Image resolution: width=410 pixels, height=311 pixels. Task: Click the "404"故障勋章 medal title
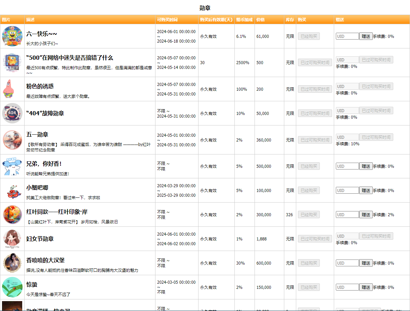tap(45, 113)
